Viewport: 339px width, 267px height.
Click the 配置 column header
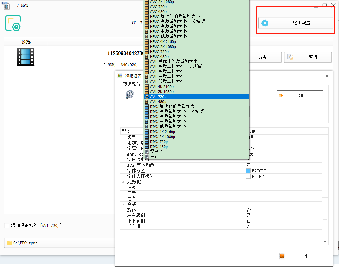point(126,131)
